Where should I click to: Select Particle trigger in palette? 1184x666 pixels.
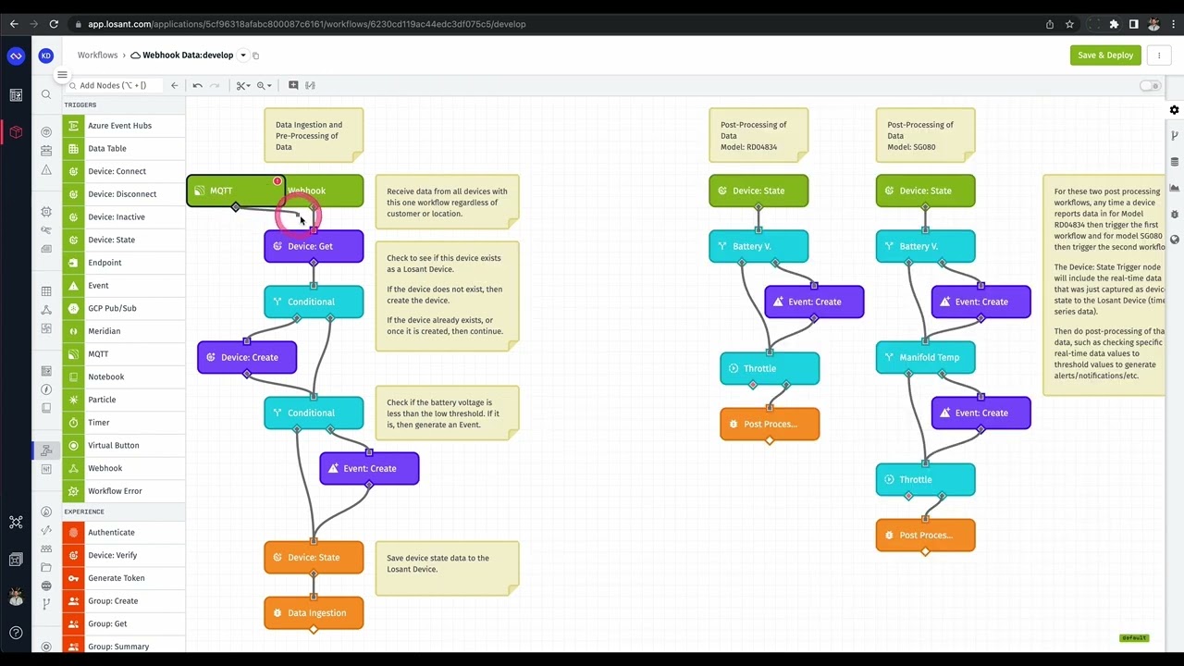tap(124, 400)
